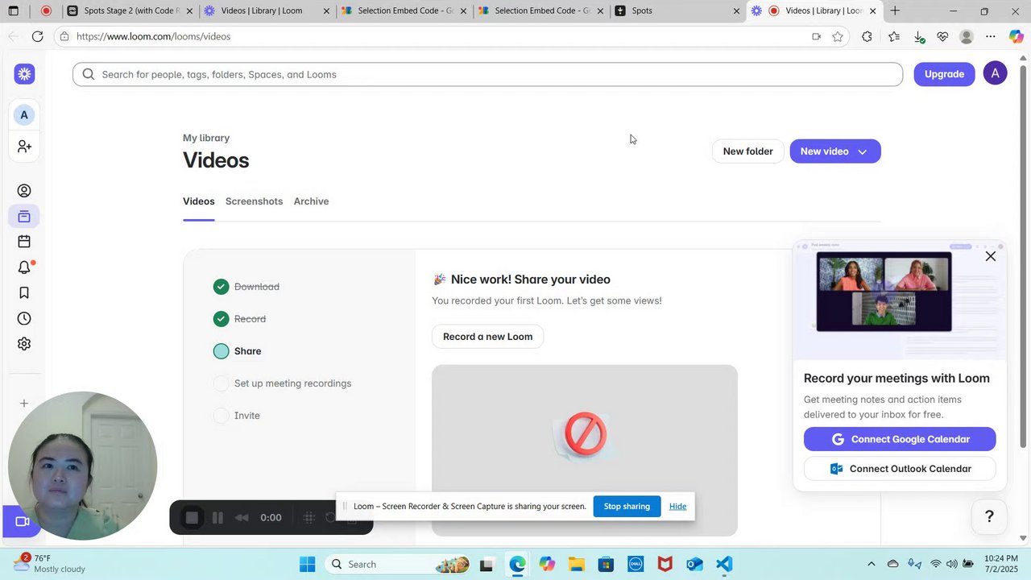Open the Recent (clock) icon in sidebar
1031x580 pixels.
coord(24,319)
